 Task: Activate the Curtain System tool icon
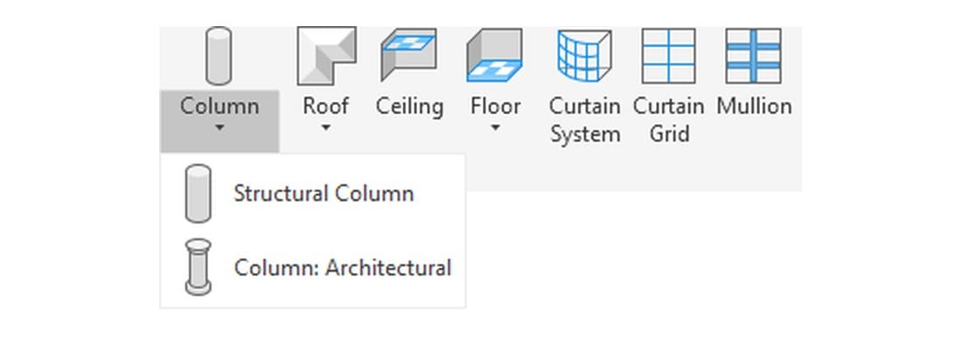(x=584, y=56)
